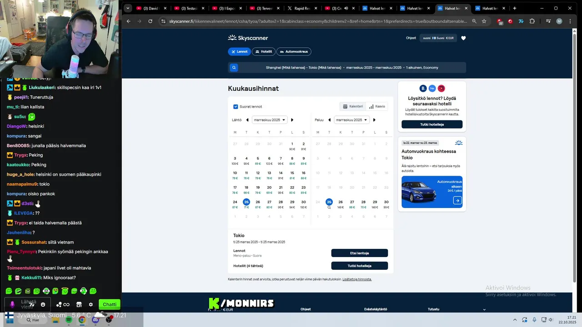
Task: Click the Lisätietoja hinnoista link
Action: click(x=357, y=279)
